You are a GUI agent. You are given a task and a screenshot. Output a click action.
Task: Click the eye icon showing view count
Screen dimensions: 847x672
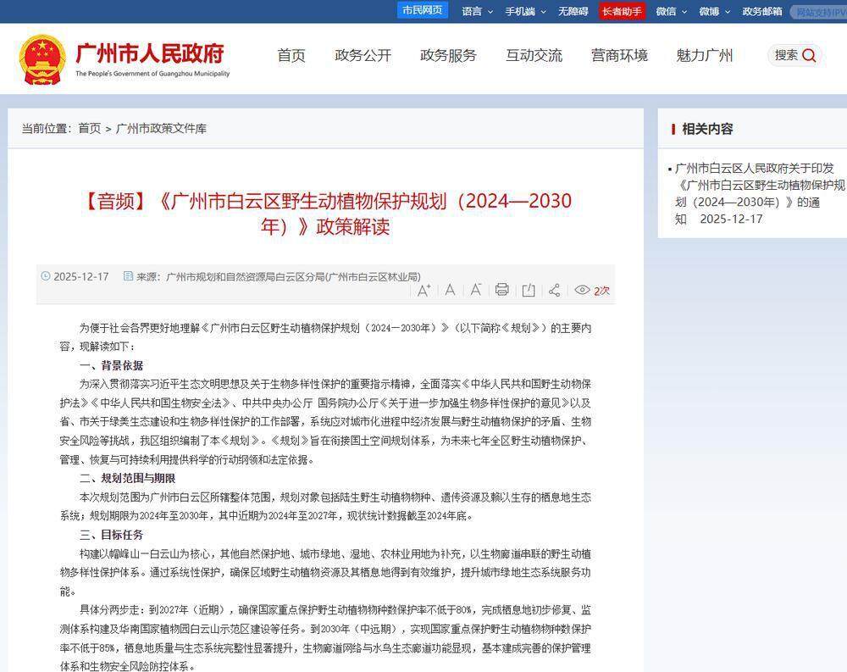click(582, 290)
